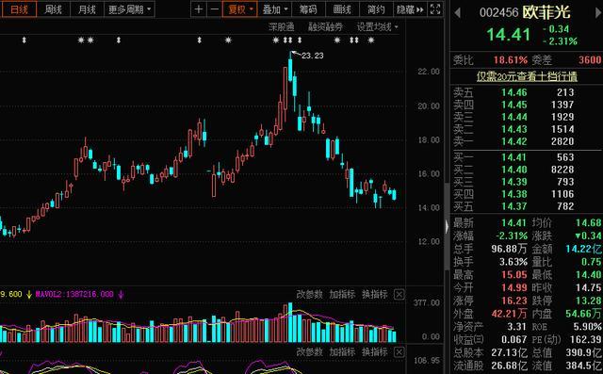Toggle the 筹码 chip distribution view
The width and height of the screenshot is (603, 374).
pos(308,9)
